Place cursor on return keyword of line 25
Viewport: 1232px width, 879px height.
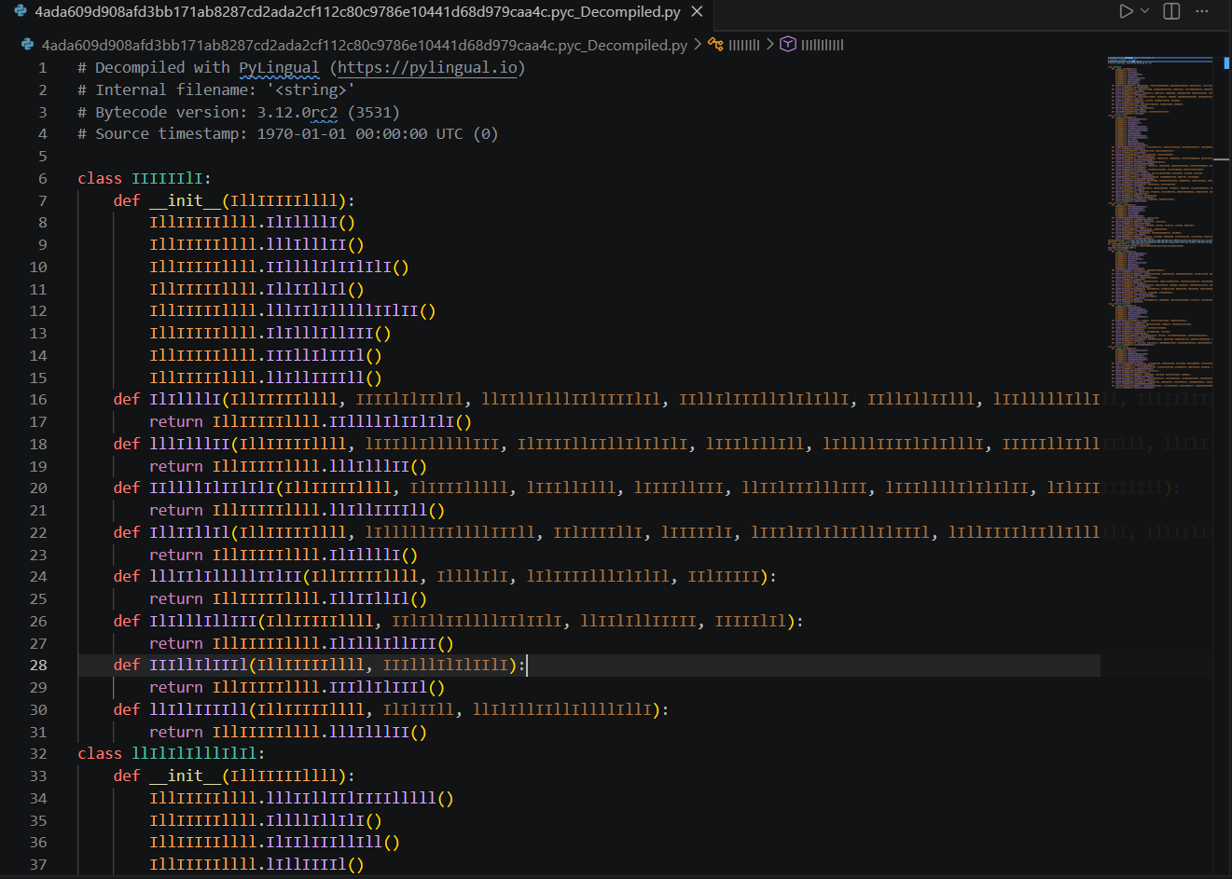tap(176, 598)
